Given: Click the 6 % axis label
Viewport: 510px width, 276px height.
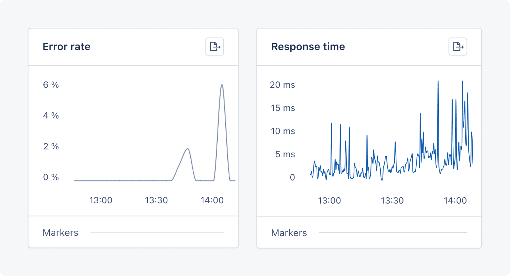Looking at the screenshot, I should pos(51,85).
